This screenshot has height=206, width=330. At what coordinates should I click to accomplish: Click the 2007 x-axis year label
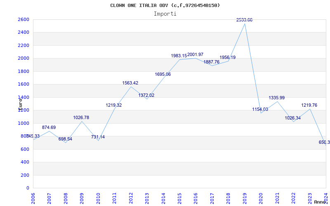(49, 198)
